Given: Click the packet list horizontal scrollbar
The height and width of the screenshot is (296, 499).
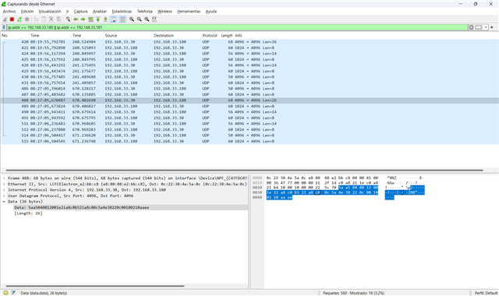Looking at the screenshot, I should (x=244, y=170).
